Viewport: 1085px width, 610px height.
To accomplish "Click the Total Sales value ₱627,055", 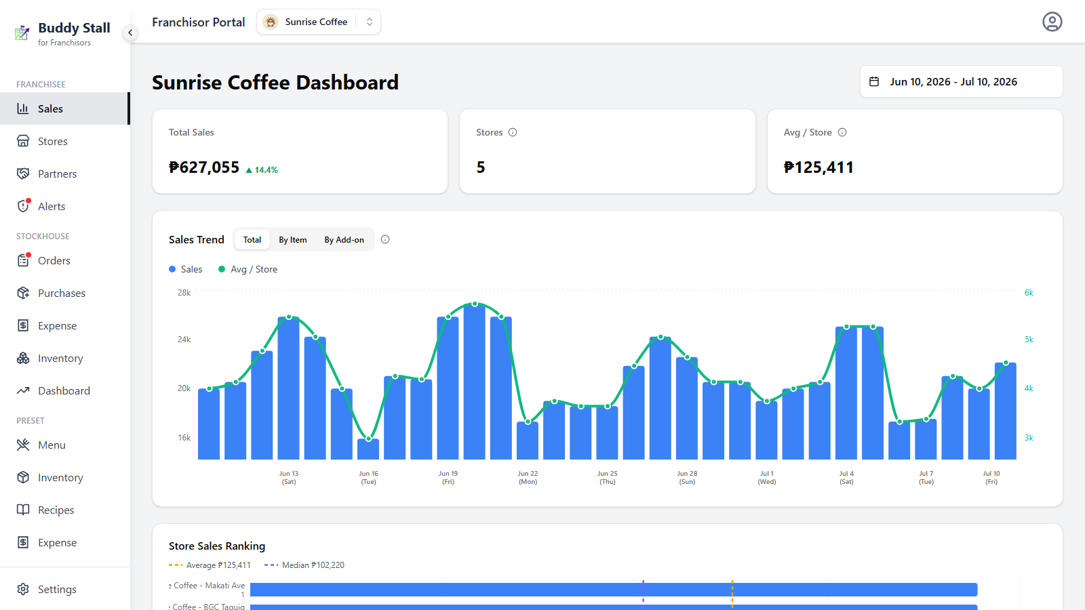I will 204,167.
